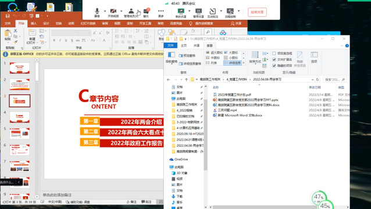Expand the microphone options arrow
This screenshot has height=209, width=371.
[x=105, y=11]
